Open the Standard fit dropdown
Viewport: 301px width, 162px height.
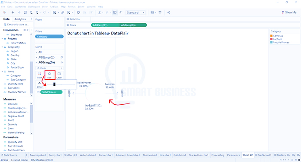click(135, 12)
